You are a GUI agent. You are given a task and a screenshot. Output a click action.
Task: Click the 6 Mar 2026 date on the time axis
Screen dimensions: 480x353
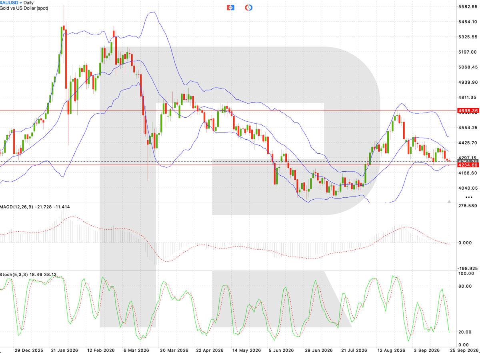pos(136,350)
